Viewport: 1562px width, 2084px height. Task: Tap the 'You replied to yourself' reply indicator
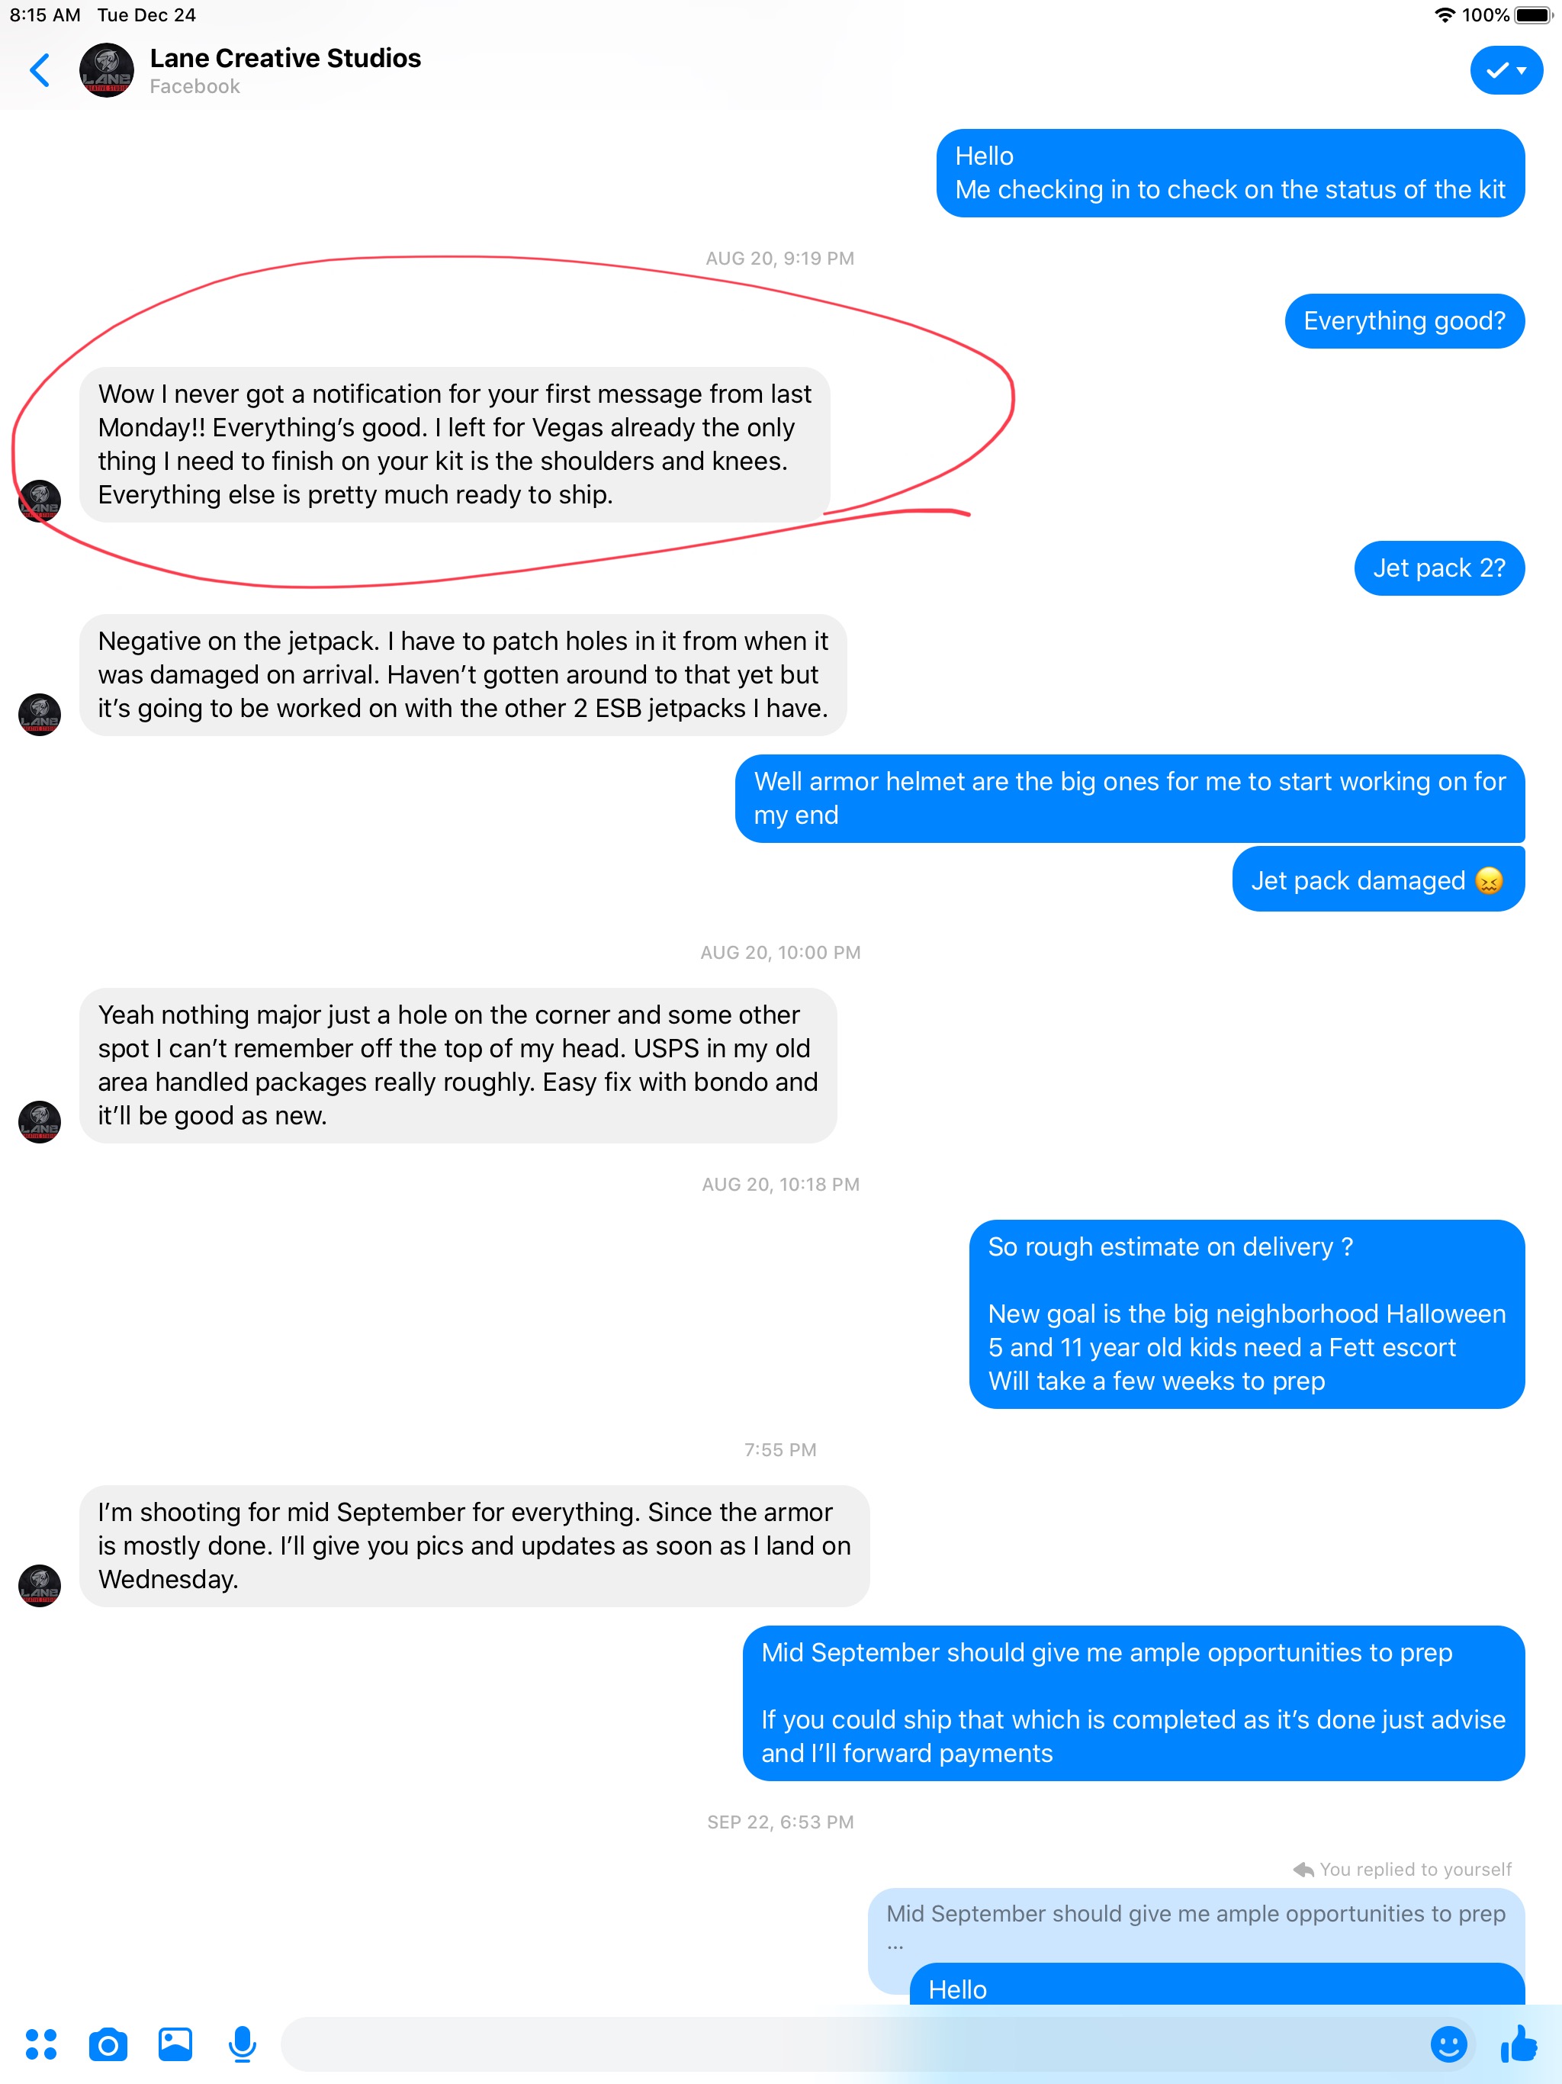point(1402,1869)
